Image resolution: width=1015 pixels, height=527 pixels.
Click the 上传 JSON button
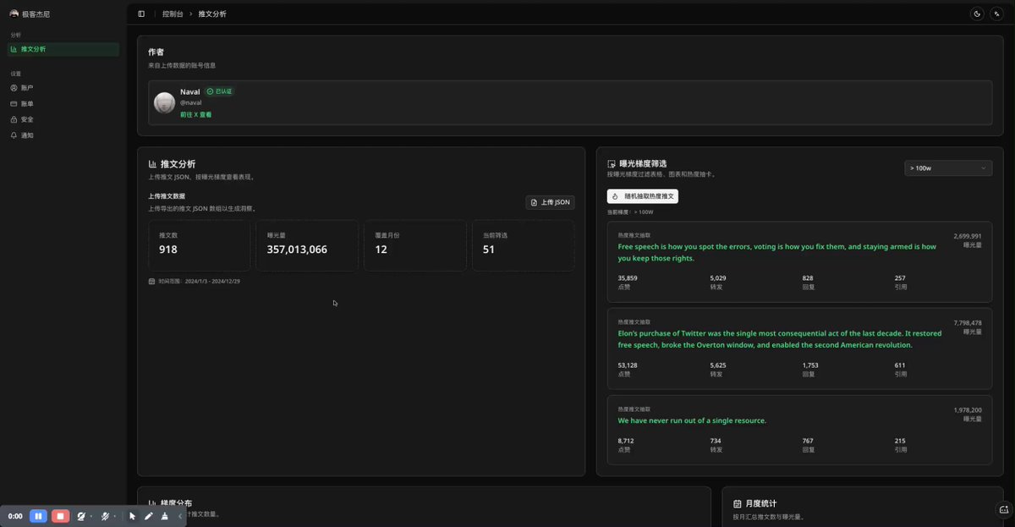(550, 202)
